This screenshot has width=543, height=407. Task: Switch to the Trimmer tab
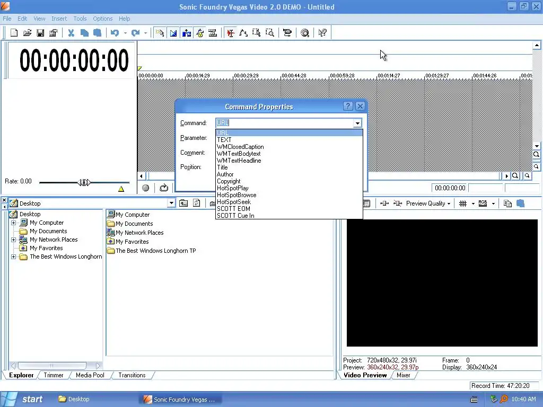pos(54,375)
